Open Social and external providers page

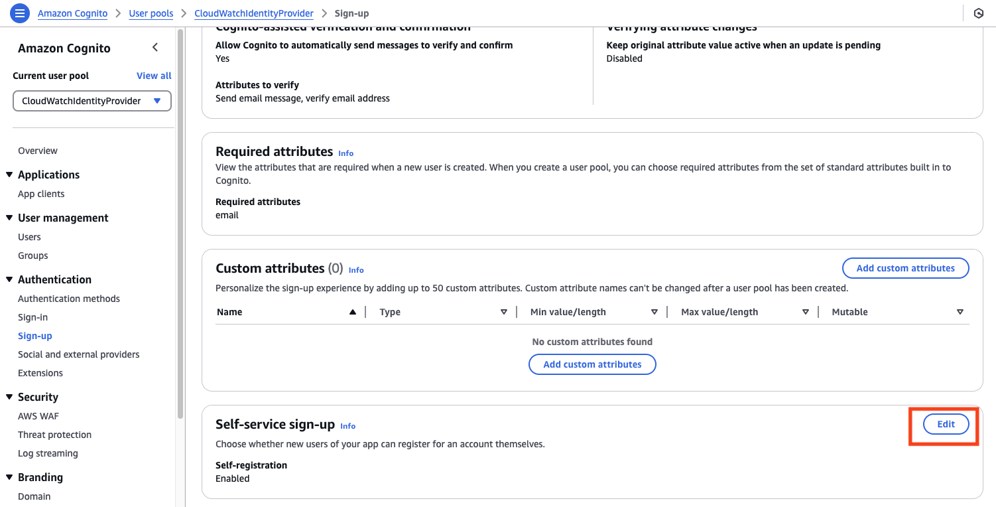(x=78, y=354)
